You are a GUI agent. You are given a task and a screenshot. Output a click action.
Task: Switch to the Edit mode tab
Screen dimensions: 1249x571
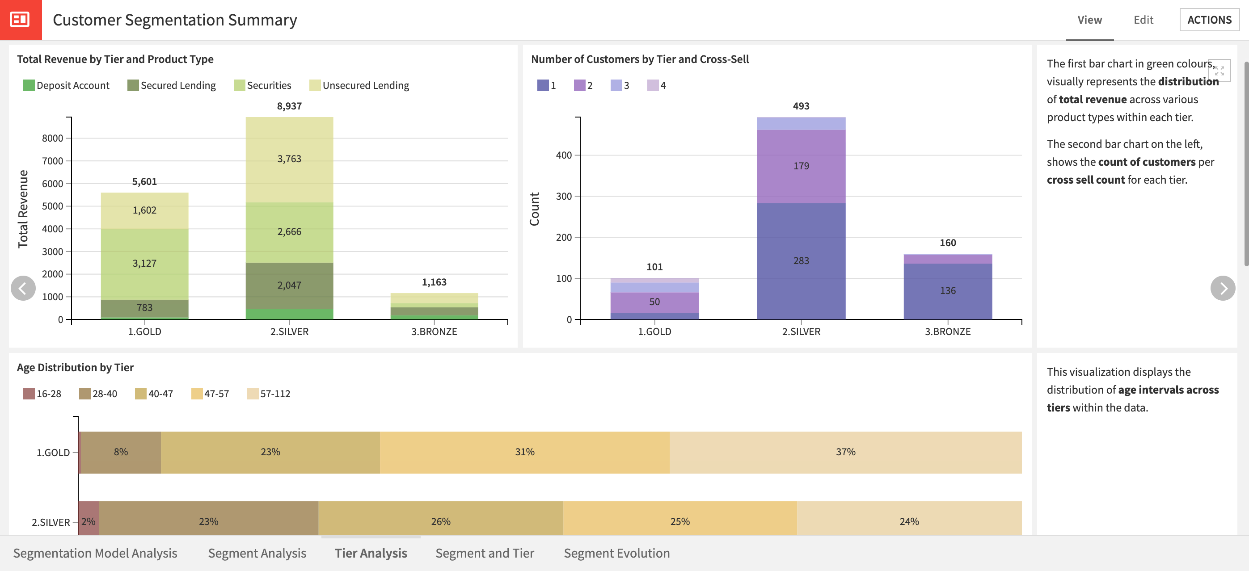(x=1144, y=20)
